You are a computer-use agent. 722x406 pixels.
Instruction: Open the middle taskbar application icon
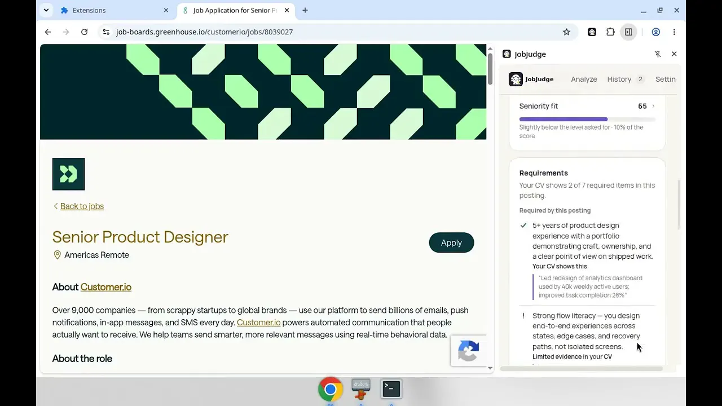(361, 389)
